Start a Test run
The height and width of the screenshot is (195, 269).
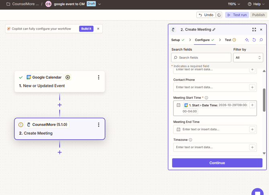(x=237, y=15)
